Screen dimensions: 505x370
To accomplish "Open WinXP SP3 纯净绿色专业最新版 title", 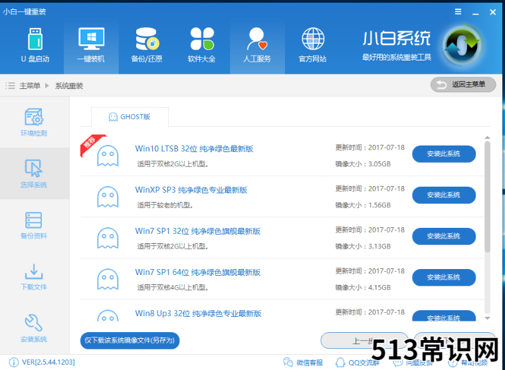I will pyautogui.click(x=191, y=190).
